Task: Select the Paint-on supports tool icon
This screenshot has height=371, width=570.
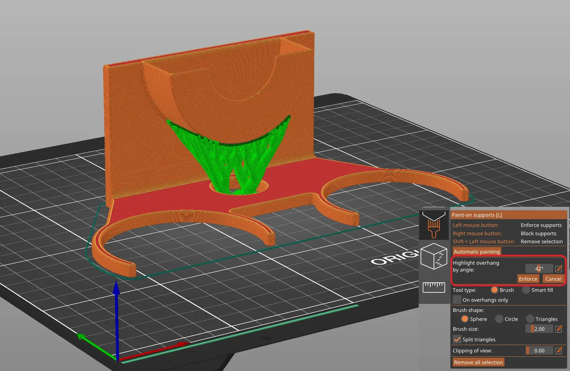Action: 434,224
